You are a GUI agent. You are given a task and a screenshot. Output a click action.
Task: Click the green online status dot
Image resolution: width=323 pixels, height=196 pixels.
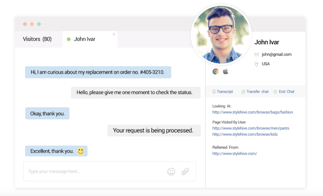[69, 39]
